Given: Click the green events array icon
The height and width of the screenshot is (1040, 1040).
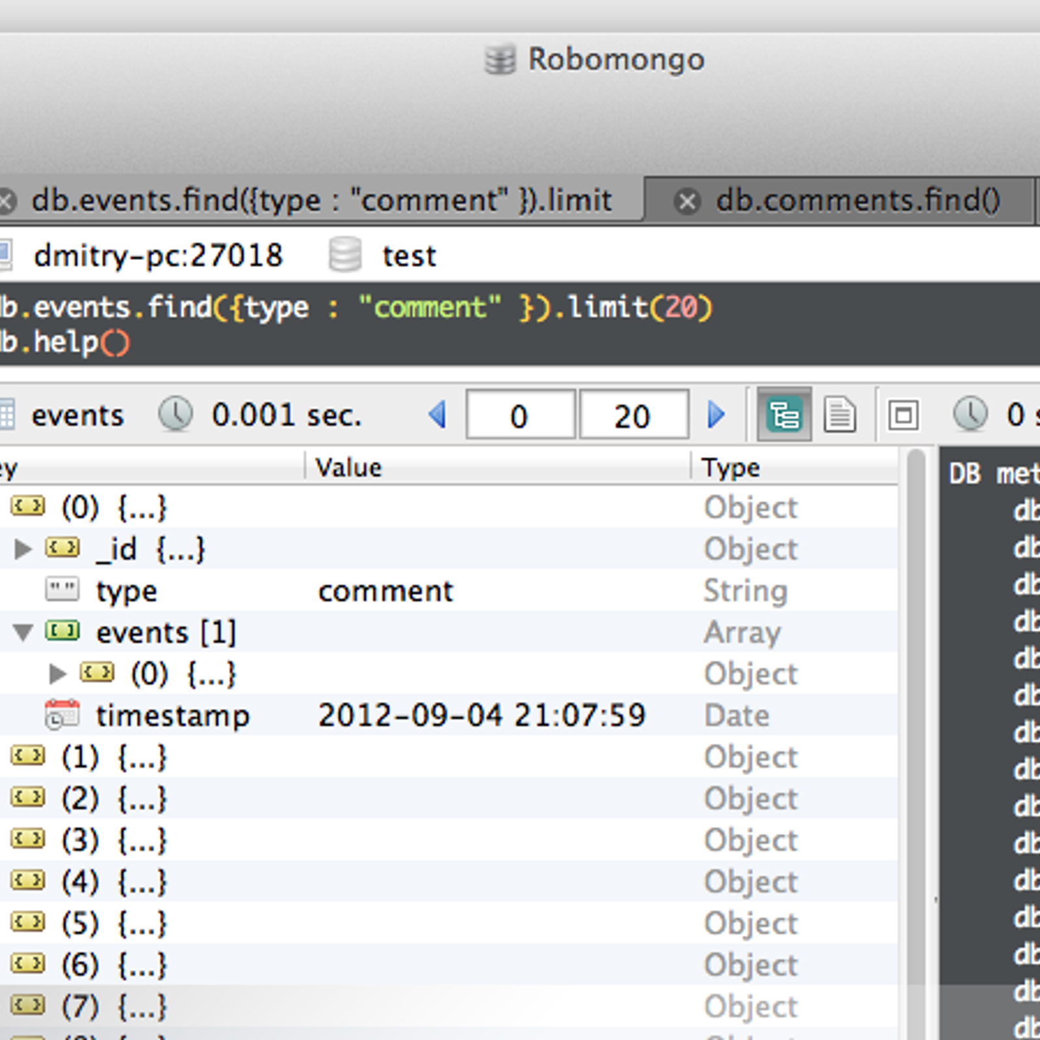Looking at the screenshot, I should point(62,631).
